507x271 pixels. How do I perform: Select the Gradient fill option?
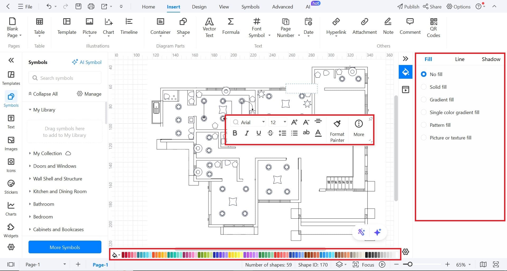coord(437,100)
